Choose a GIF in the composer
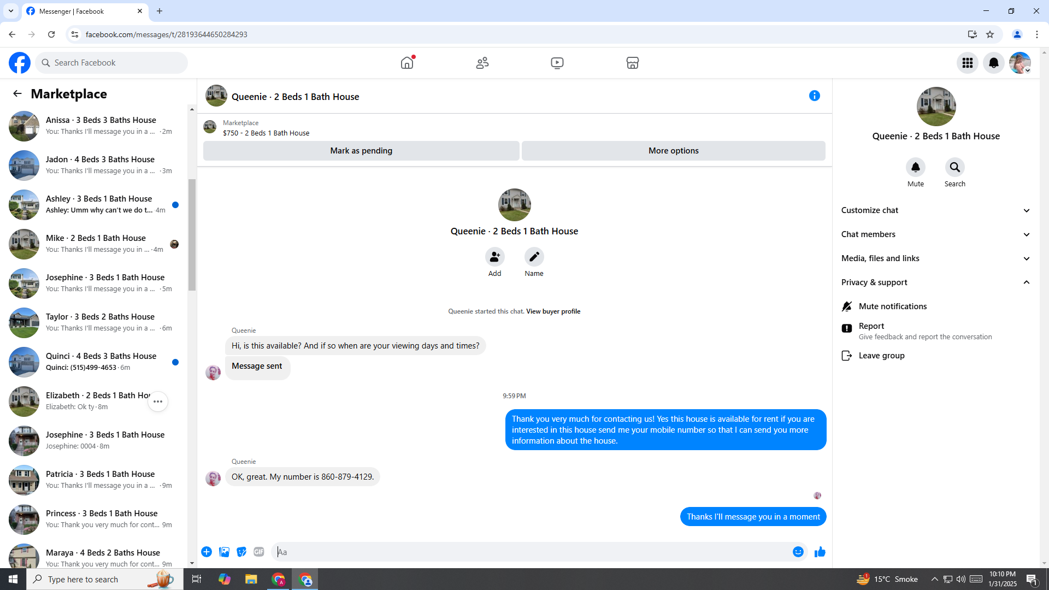This screenshot has width=1049, height=590. tap(259, 552)
